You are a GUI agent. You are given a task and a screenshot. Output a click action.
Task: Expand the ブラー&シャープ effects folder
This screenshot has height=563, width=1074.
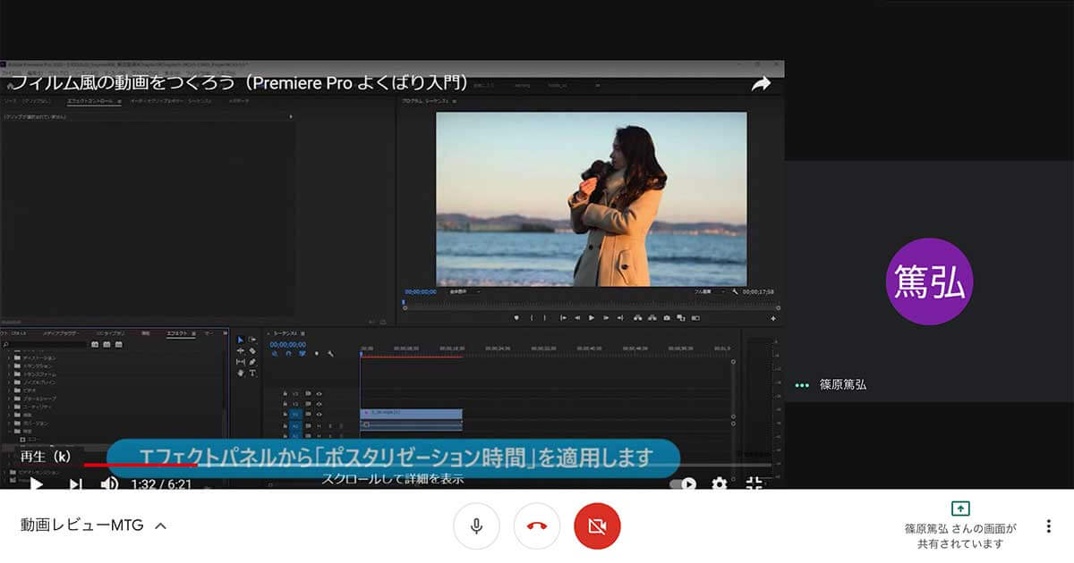coord(8,399)
